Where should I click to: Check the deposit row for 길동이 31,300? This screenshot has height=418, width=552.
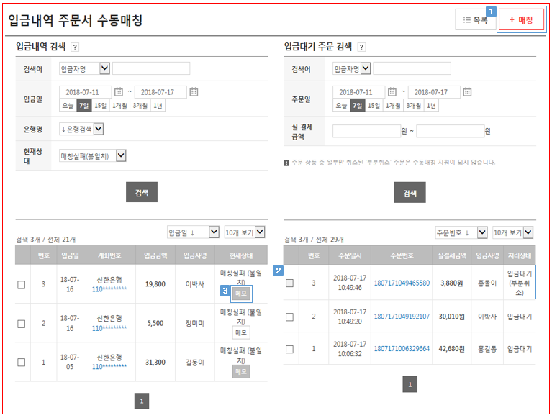pyautogui.click(x=22, y=363)
